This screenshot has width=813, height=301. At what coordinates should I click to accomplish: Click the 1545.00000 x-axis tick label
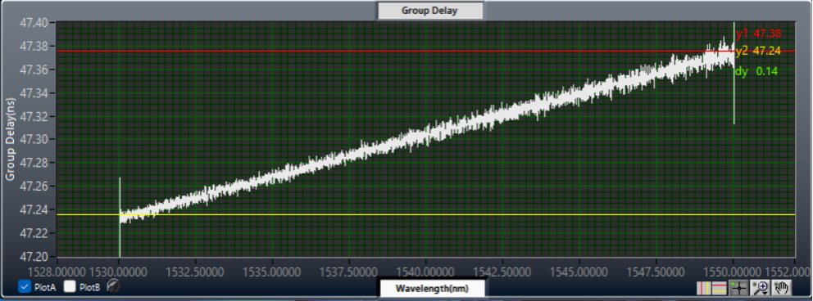point(579,272)
